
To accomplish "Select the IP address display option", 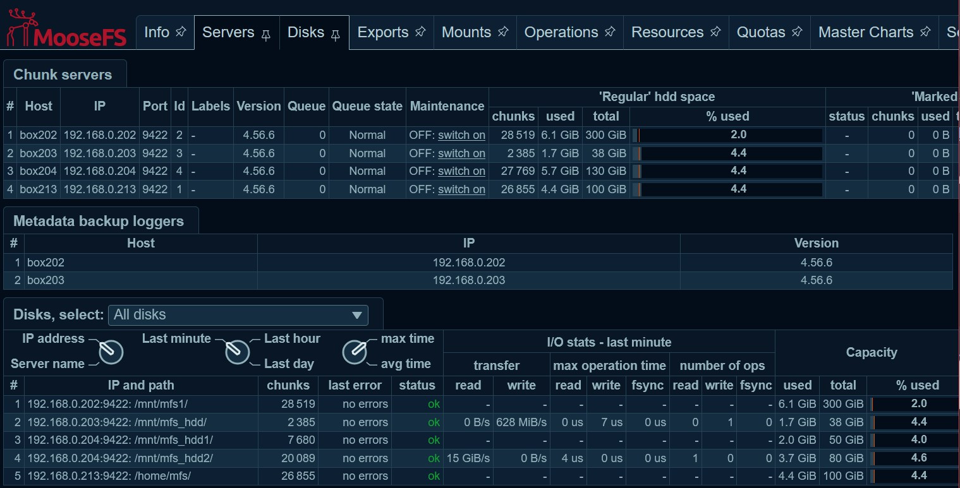I will (53, 338).
